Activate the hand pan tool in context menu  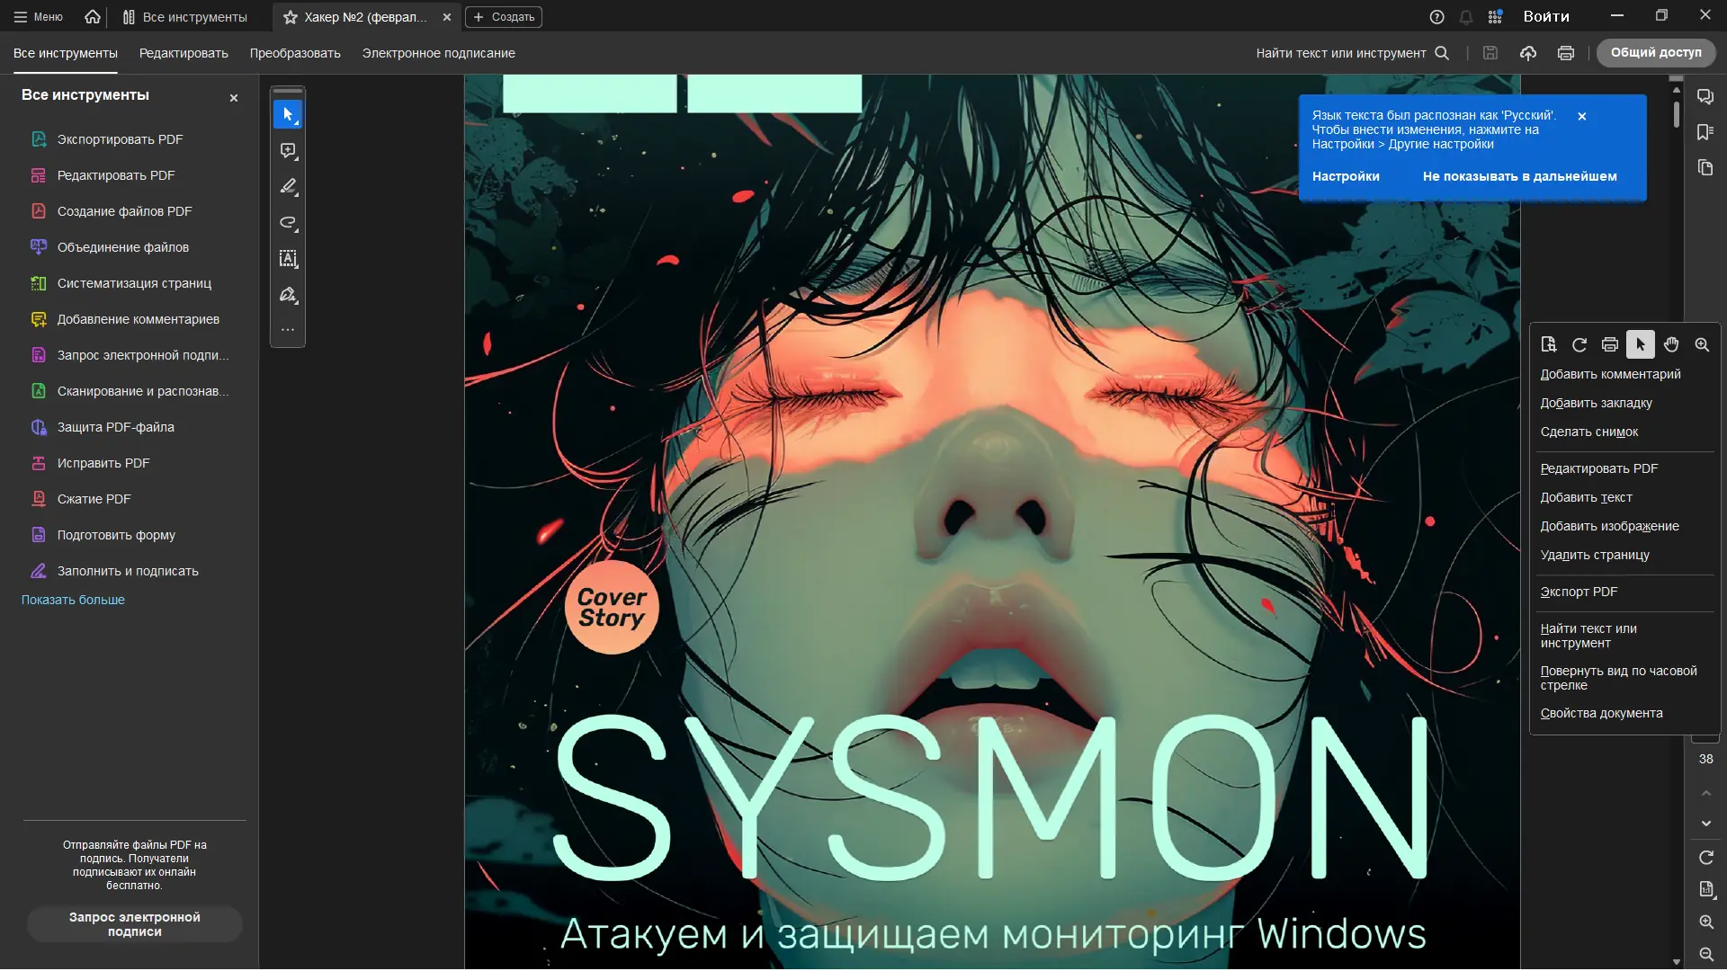pos(1671,344)
